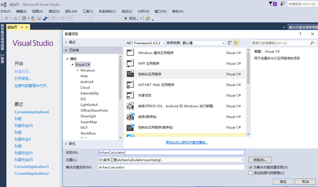
Task: Select the 类库(程序包) template icon
Action: [x=130, y=117]
